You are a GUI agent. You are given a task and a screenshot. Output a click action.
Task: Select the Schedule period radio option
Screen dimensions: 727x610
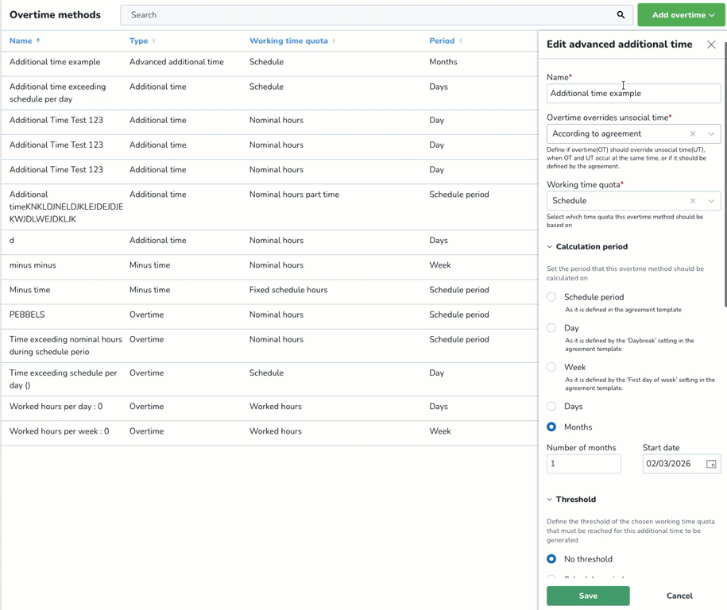click(551, 297)
